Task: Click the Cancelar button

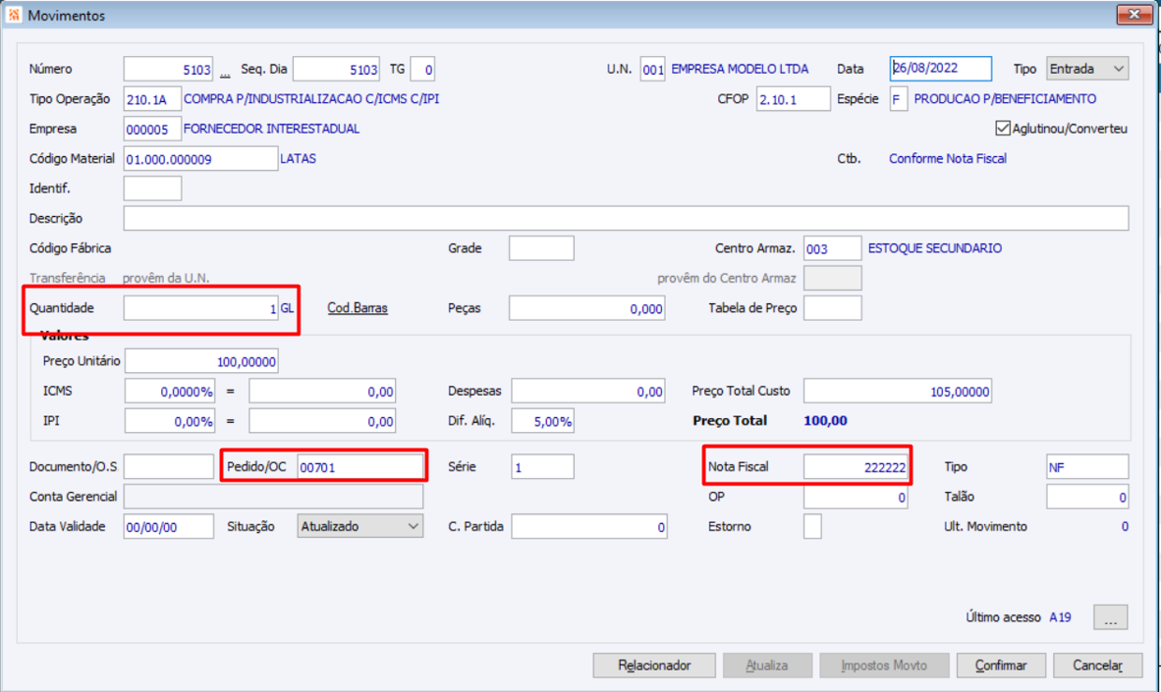Action: pyautogui.click(x=1097, y=665)
